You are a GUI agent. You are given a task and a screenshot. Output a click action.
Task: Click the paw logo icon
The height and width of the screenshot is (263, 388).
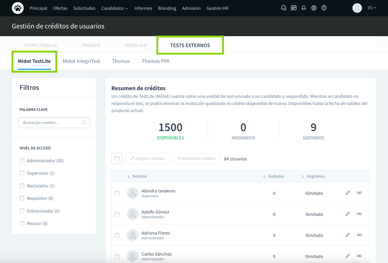tap(18, 8)
